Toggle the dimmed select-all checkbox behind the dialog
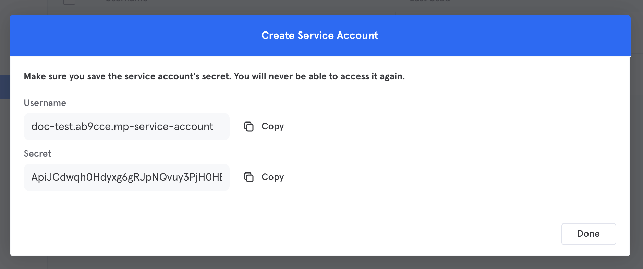 tap(69, 2)
